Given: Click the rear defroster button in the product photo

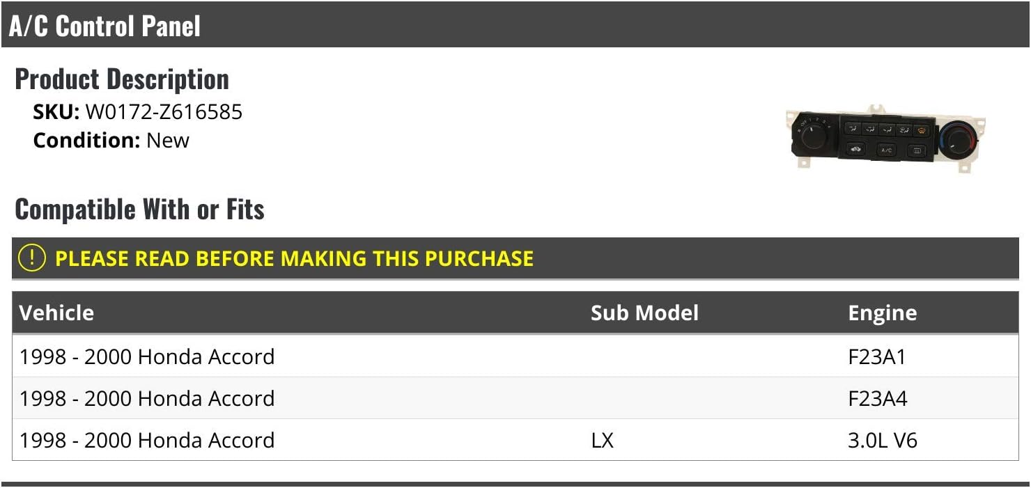Looking at the screenshot, I should (x=917, y=150).
